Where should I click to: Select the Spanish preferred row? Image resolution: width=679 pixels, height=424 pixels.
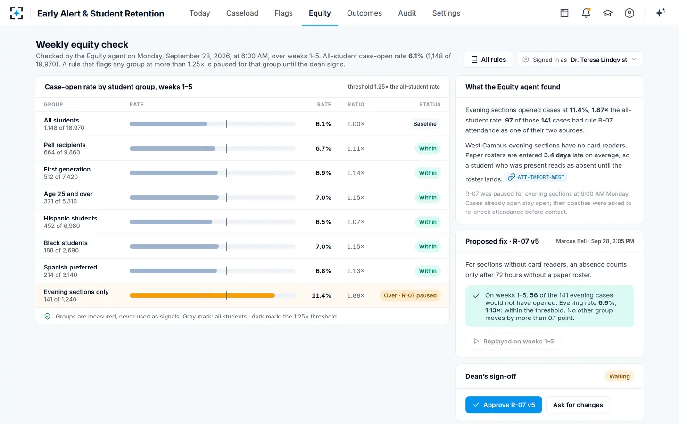242,271
